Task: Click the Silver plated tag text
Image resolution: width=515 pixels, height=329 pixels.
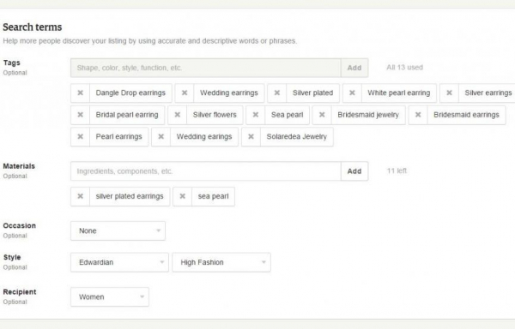Action: point(312,93)
